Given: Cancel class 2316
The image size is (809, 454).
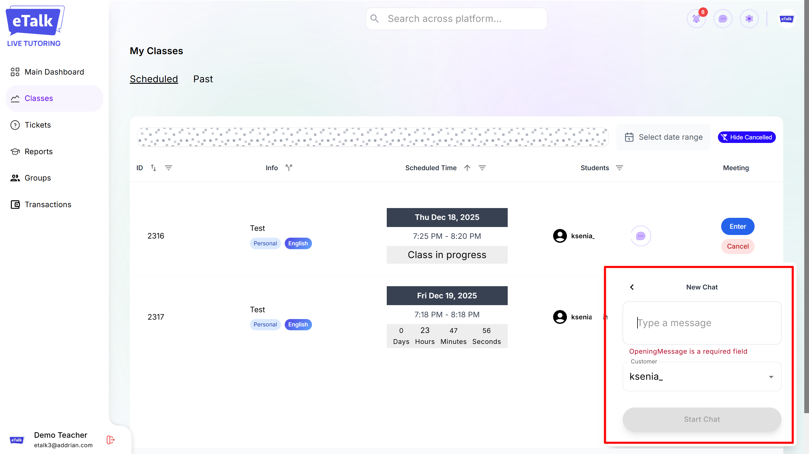Looking at the screenshot, I should click(737, 246).
